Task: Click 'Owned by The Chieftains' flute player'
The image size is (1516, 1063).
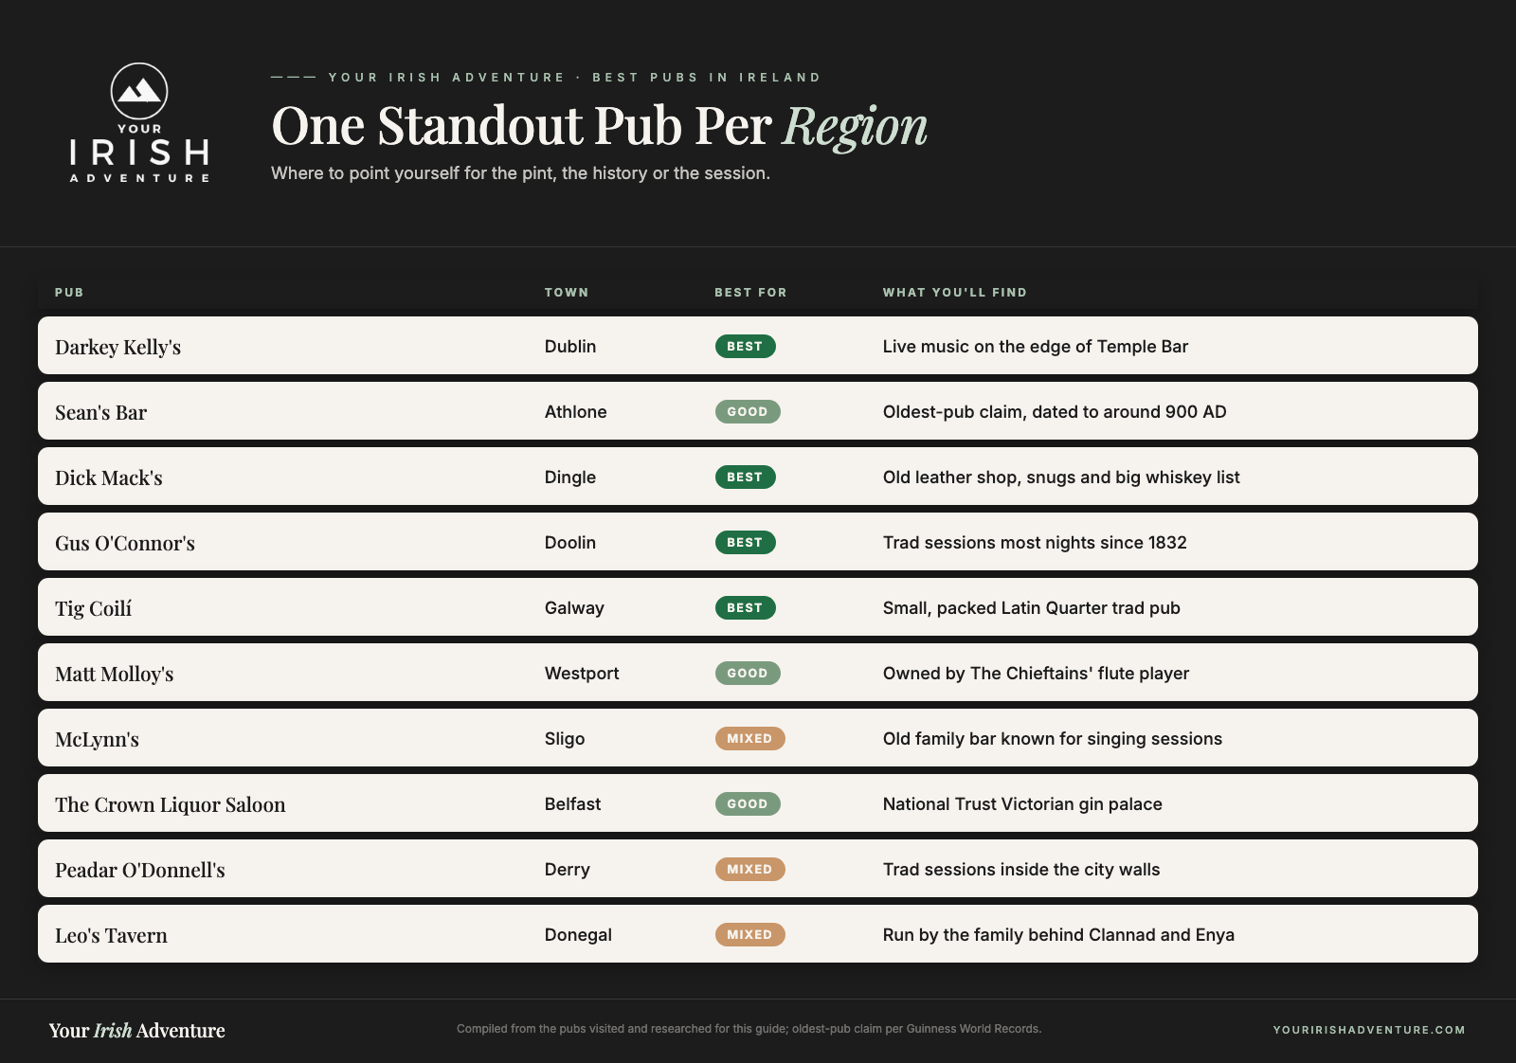Action: [x=1036, y=674]
